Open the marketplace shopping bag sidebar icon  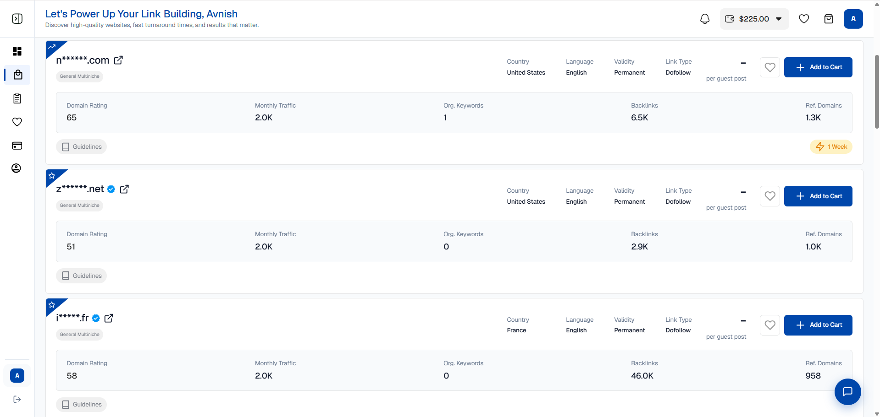(18, 75)
